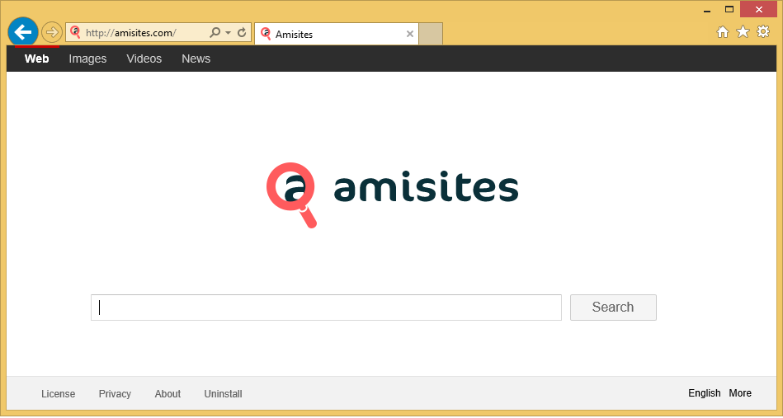This screenshot has width=783, height=418.
Task: Switch to the Amisites browser tab
Action: pyautogui.click(x=336, y=34)
